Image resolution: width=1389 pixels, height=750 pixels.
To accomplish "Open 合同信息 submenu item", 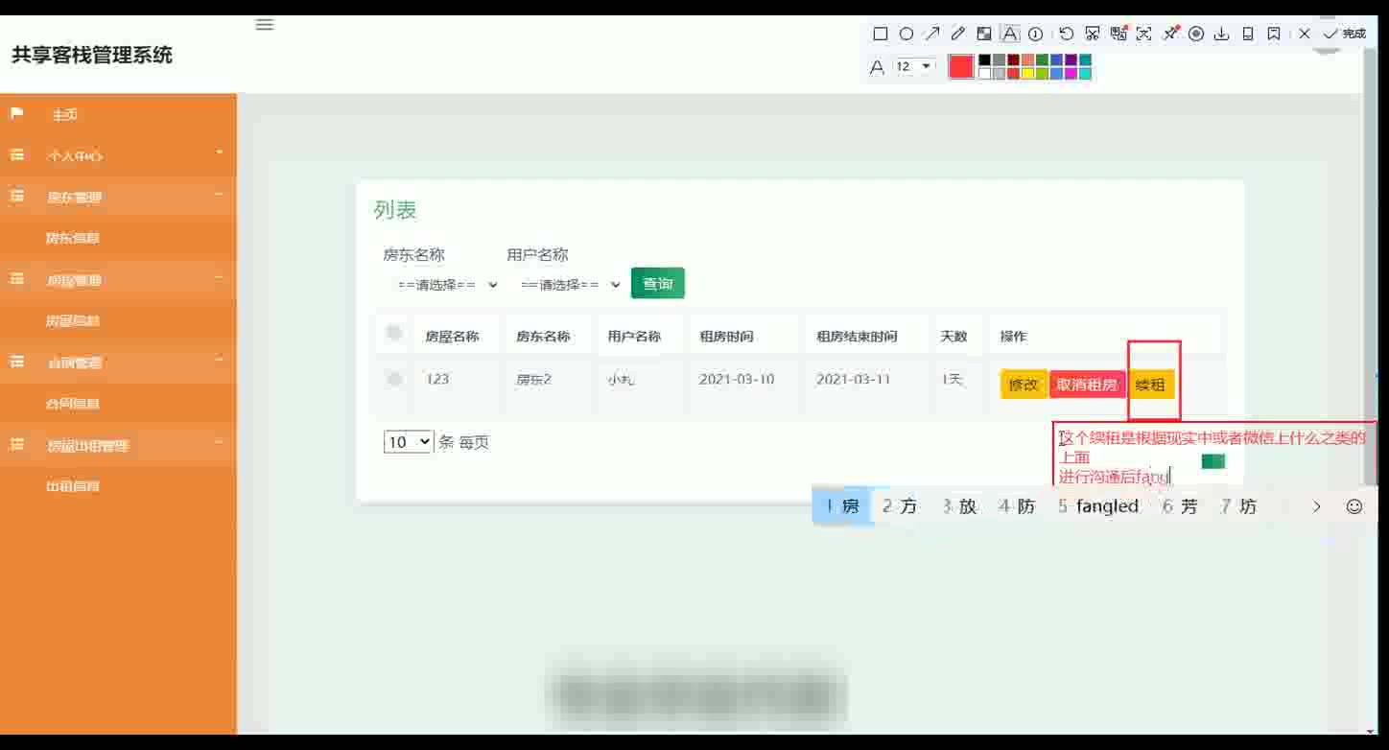I will coord(73,404).
